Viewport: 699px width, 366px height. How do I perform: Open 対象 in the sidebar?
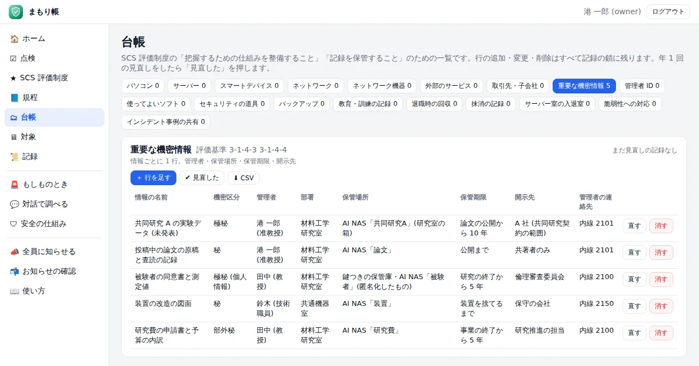54,137
